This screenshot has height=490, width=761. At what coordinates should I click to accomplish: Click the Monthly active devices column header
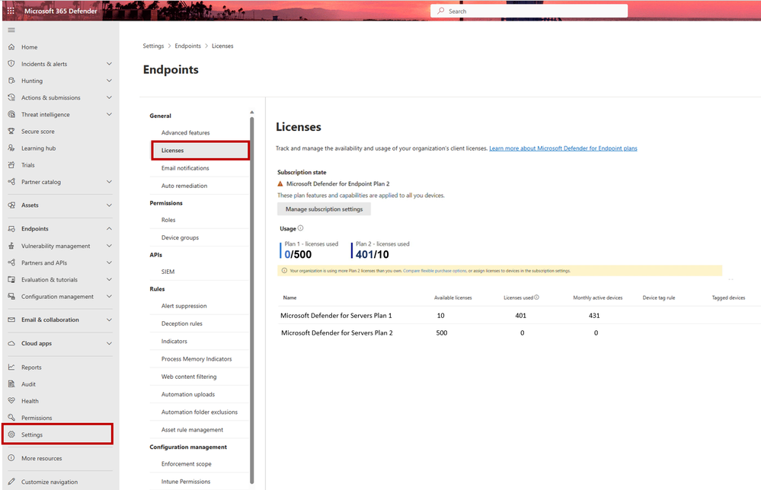(597, 297)
